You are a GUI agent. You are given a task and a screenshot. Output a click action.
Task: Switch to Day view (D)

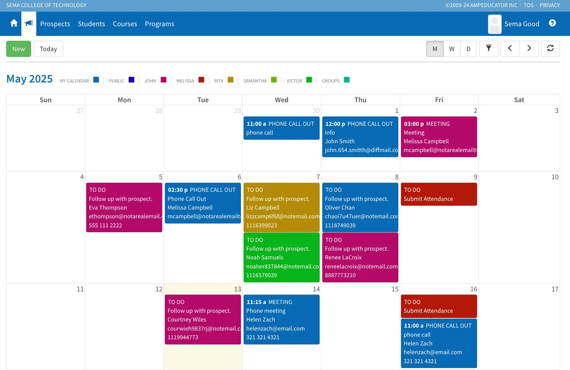(x=468, y=49)
